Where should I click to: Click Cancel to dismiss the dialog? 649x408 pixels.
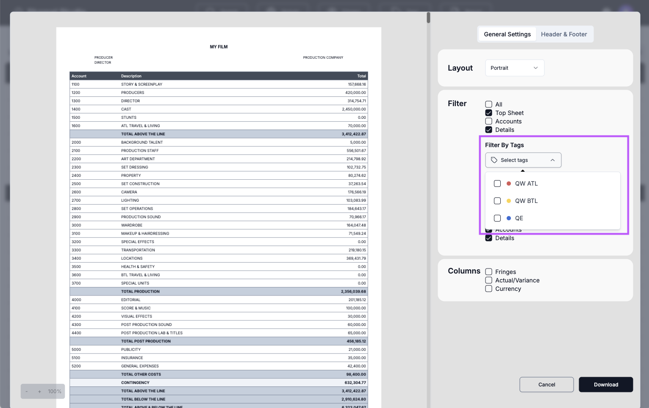click(546, 384)
